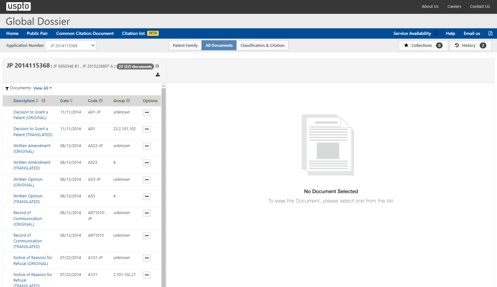Image resolution: width=497 pixels, height=287 pixels.
Task: Click the download documents icon
Action: coord(158,75)
